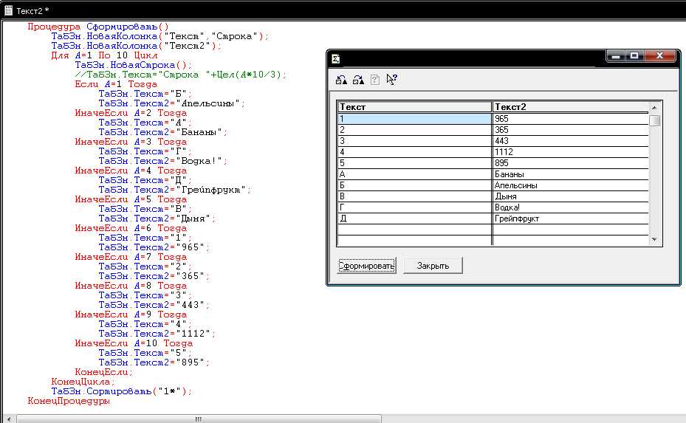Click the sigma icon in dialog title bar
Viewport: 686px width, 423px height.
[x=336, y=59]
